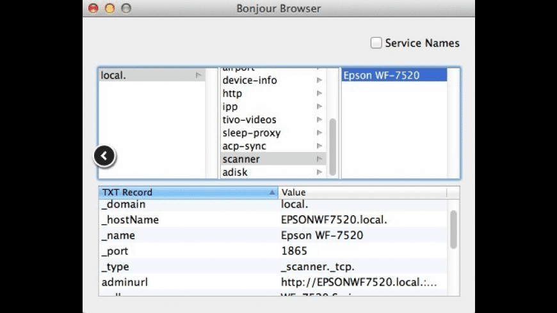Click the adminurl http://EPSONWF7520 value
The width and height of the screenshot is (557, 313).
[x=359, y=282]
